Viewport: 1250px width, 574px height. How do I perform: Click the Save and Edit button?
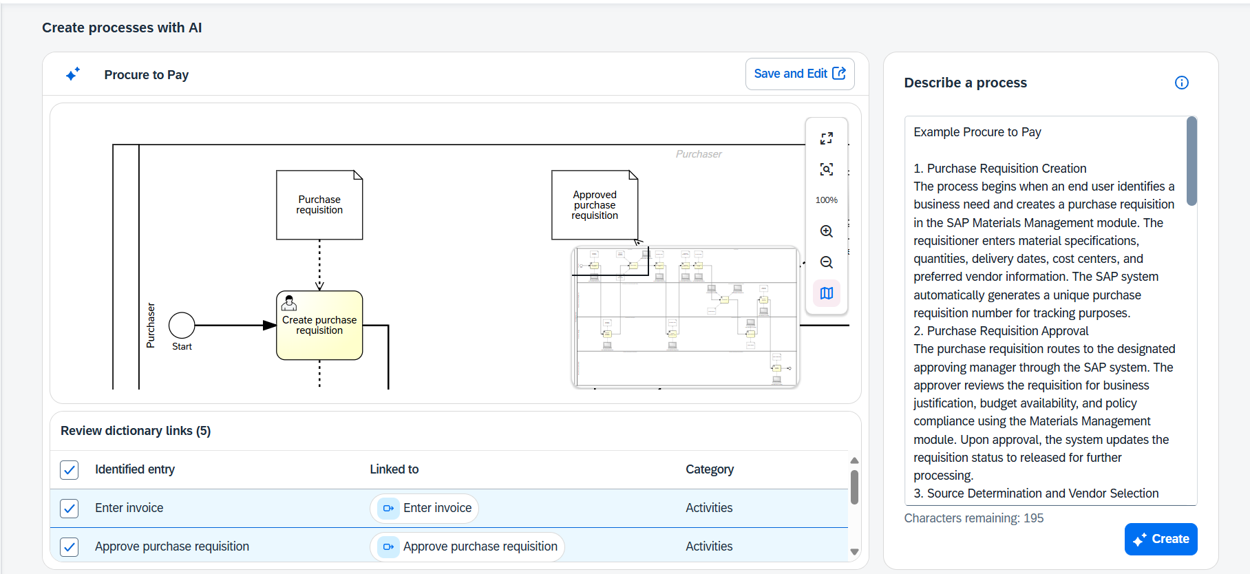(x=800, y=74)
